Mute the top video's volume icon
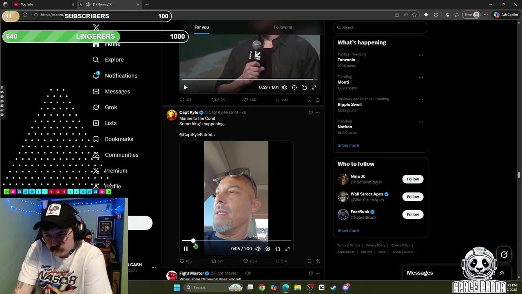The height and width of the screenshot is (294, 522). pos(285,87)
